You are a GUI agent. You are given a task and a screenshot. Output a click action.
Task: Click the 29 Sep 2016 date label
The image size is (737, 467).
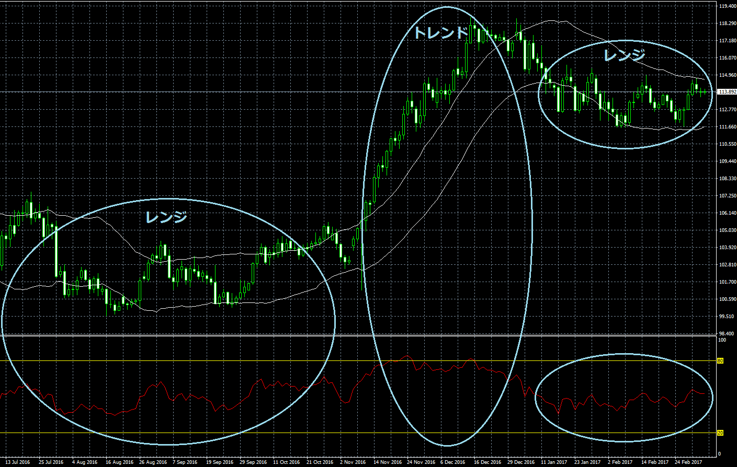pyautogui.click(x=253, y=462)
